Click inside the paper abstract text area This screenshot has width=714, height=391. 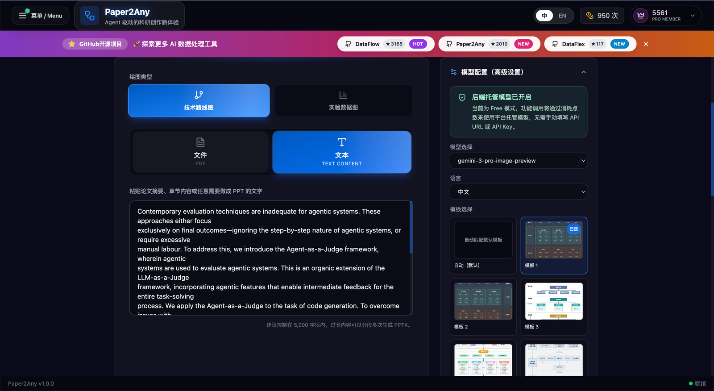(x=270, y=258)
